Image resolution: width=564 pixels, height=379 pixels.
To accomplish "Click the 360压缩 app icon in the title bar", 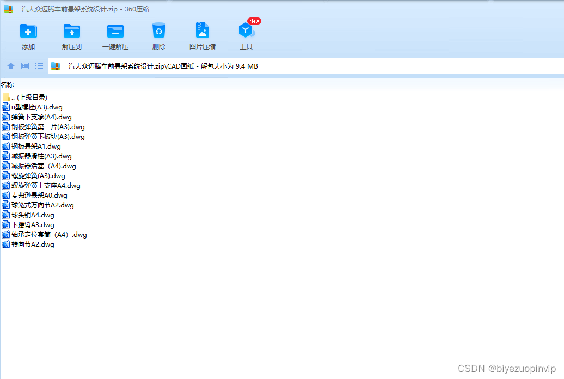I will 9,9.
